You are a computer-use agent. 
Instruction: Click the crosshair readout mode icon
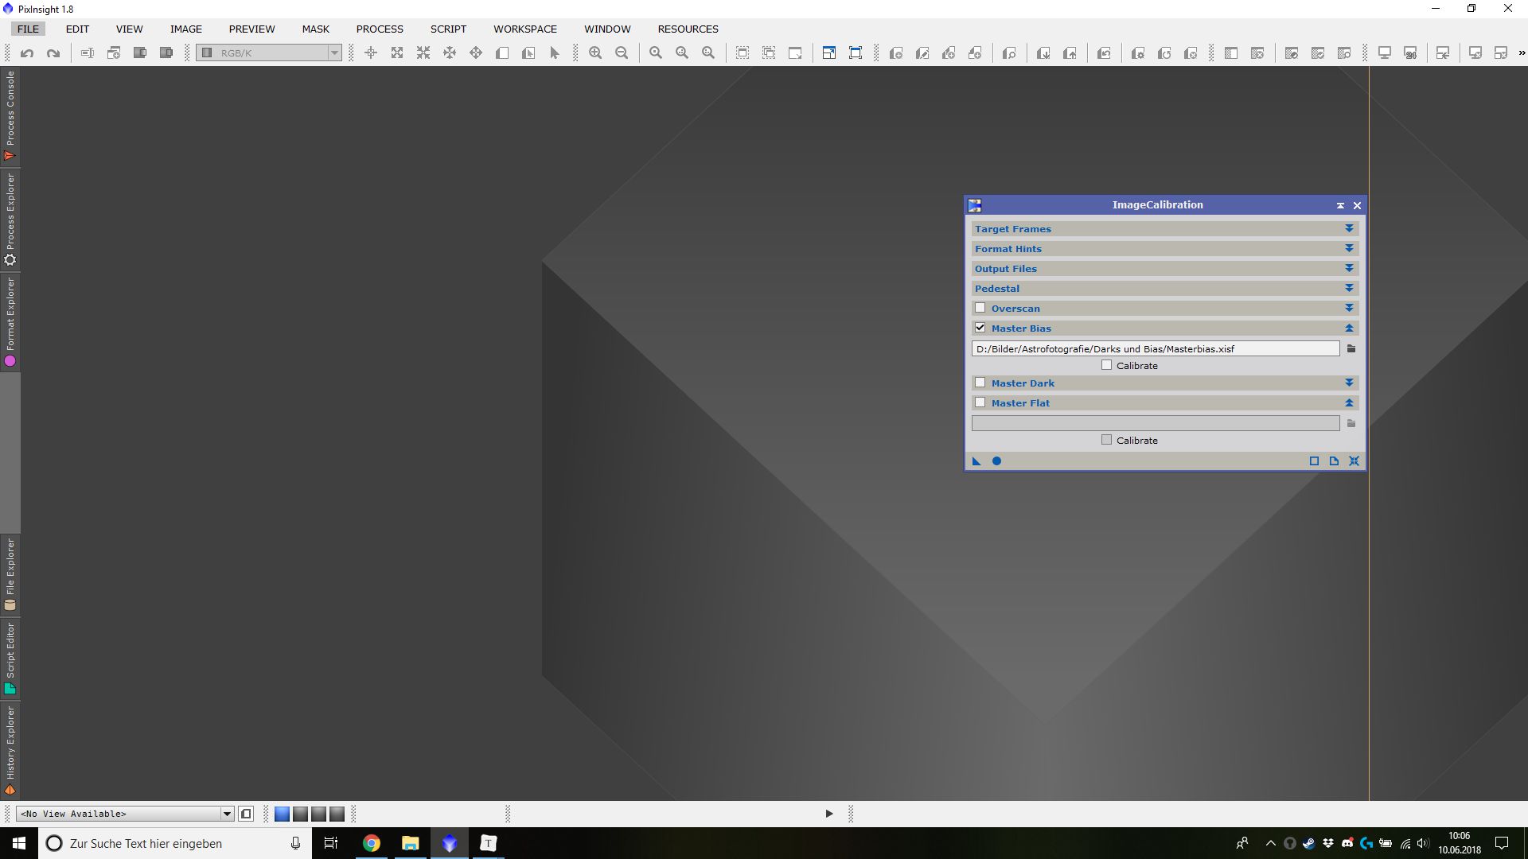pos(371,53)
